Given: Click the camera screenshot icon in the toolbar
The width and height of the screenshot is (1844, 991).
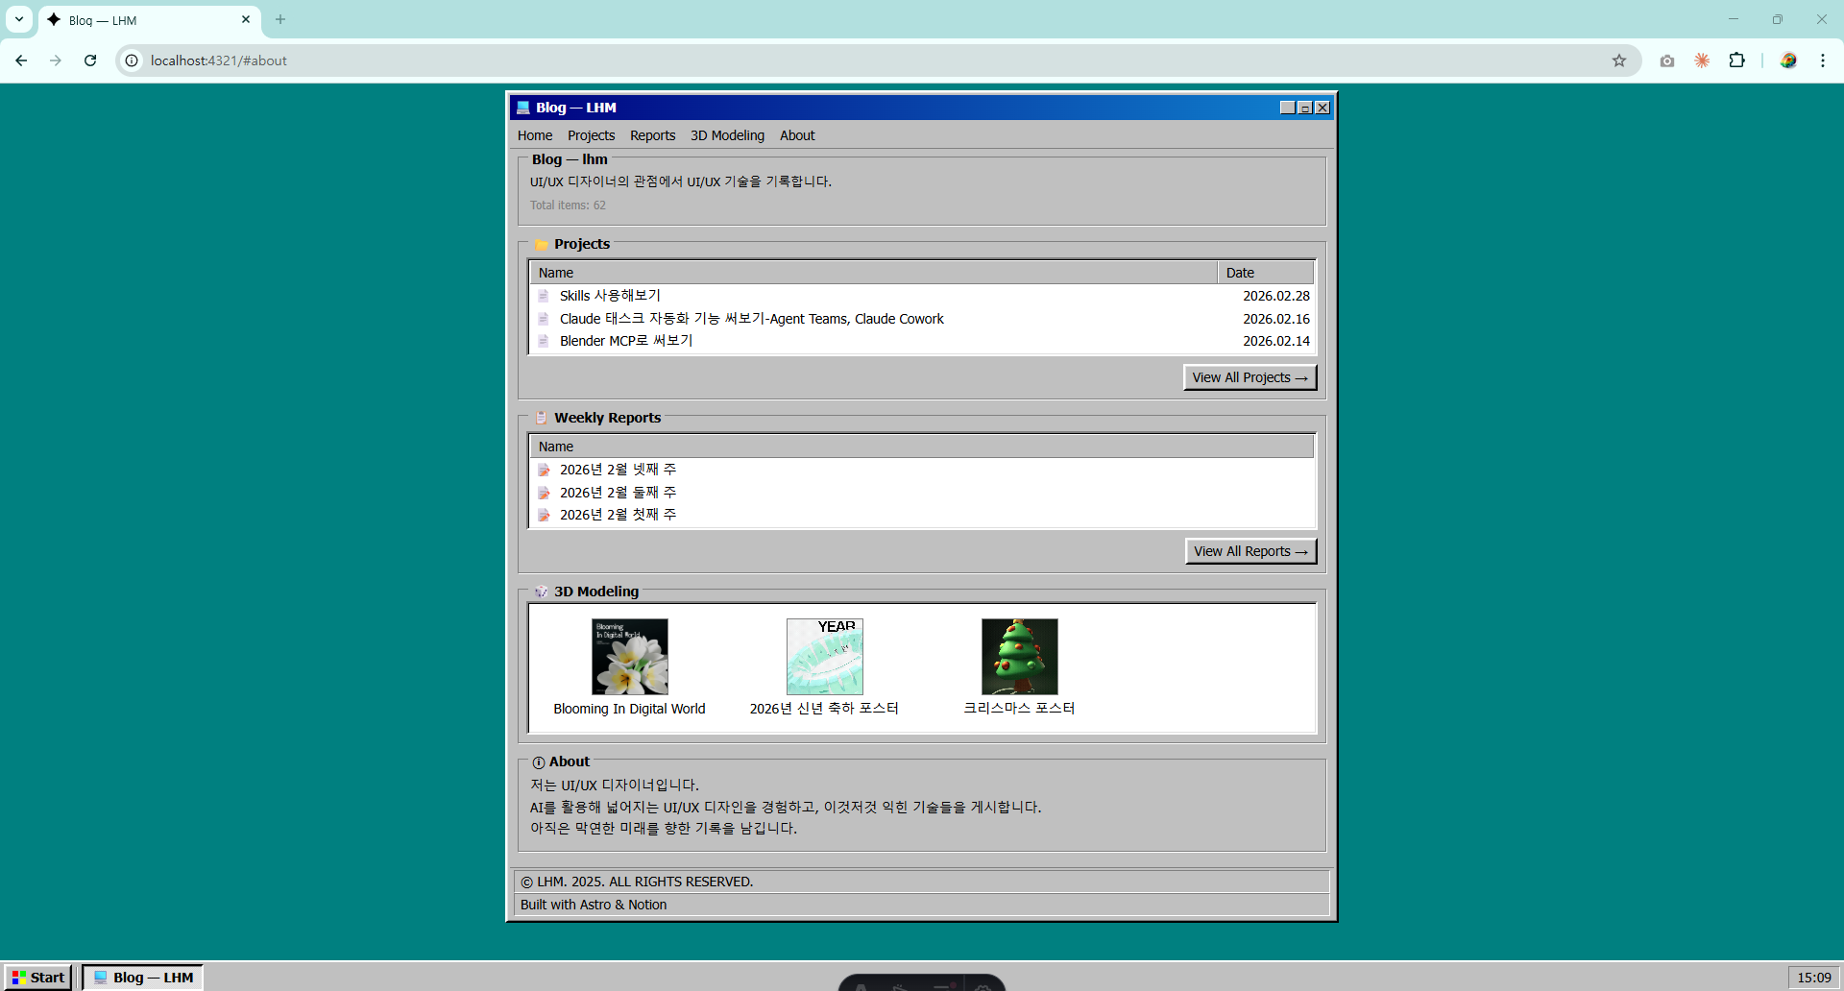Looking at the screenshot, I should click(1667, 60).
